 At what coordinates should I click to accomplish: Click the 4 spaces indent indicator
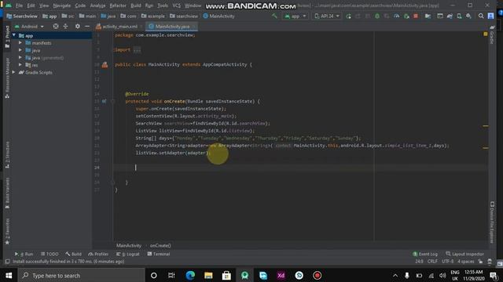[x=465, y=261]
